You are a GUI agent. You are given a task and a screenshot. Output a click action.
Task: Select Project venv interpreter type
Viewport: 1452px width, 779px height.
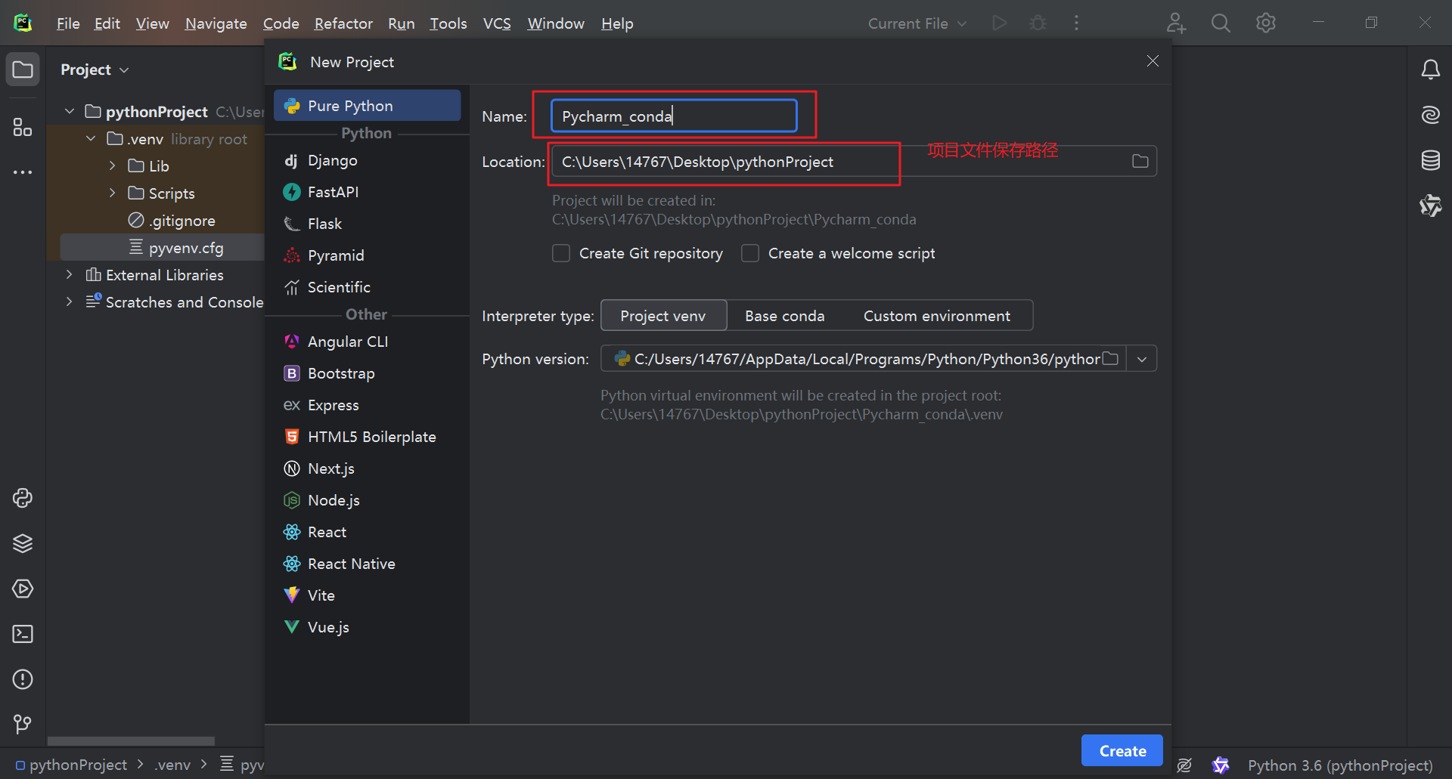click(663, 316)
